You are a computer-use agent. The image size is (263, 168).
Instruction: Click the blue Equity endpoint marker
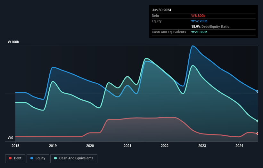(258, 92)
